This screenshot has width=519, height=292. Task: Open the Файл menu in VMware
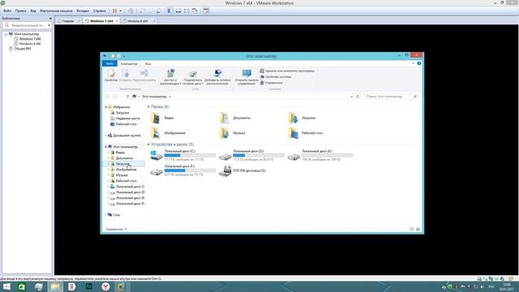(7, 11)
